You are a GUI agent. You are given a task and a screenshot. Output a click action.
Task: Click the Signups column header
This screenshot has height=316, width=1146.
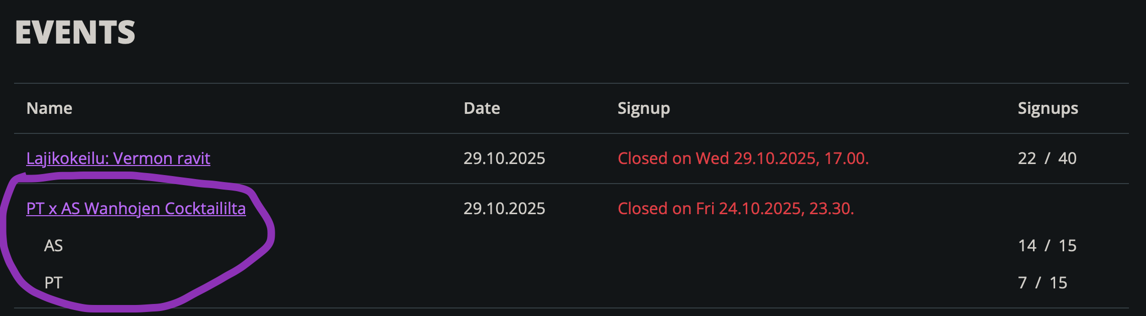coord(1048,108)
